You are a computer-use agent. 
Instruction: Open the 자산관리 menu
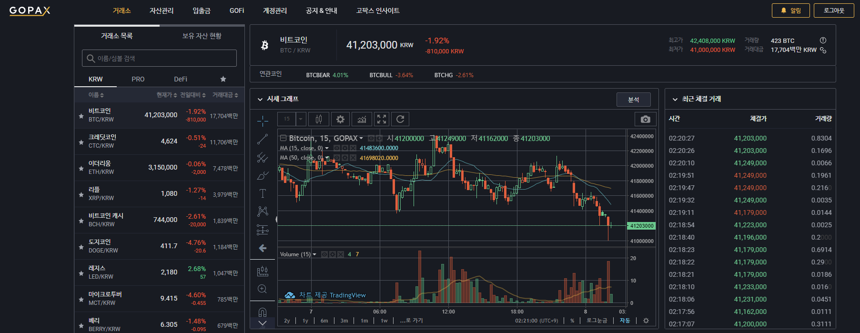coord(162,10)
